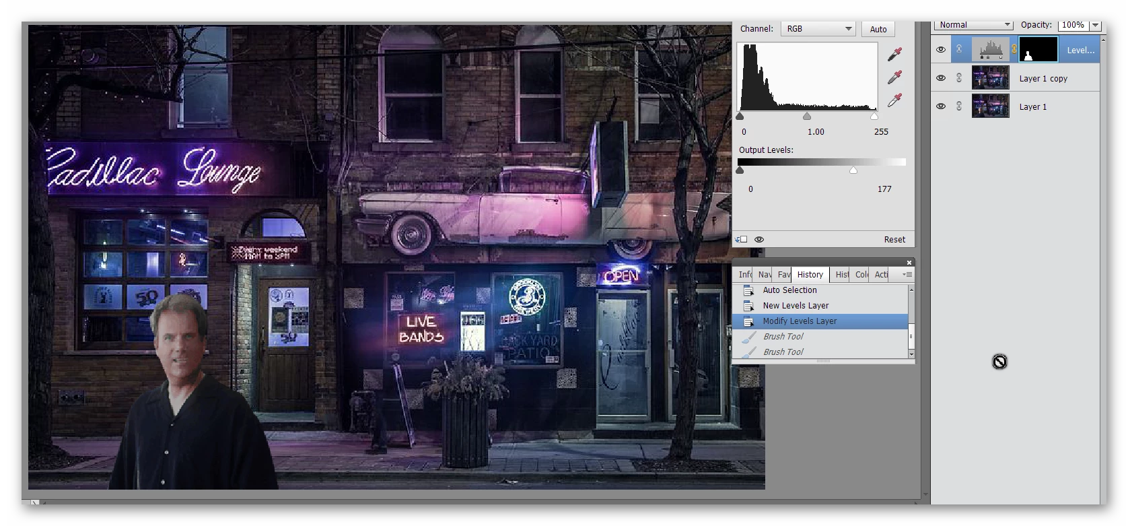The image size is (1128, 526).
Task: Select the white point eyedropper
Action: [x=894, y=100]
